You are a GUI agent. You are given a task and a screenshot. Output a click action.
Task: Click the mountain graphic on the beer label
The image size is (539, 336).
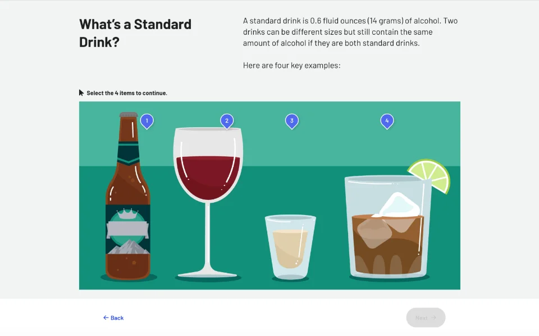127,247
